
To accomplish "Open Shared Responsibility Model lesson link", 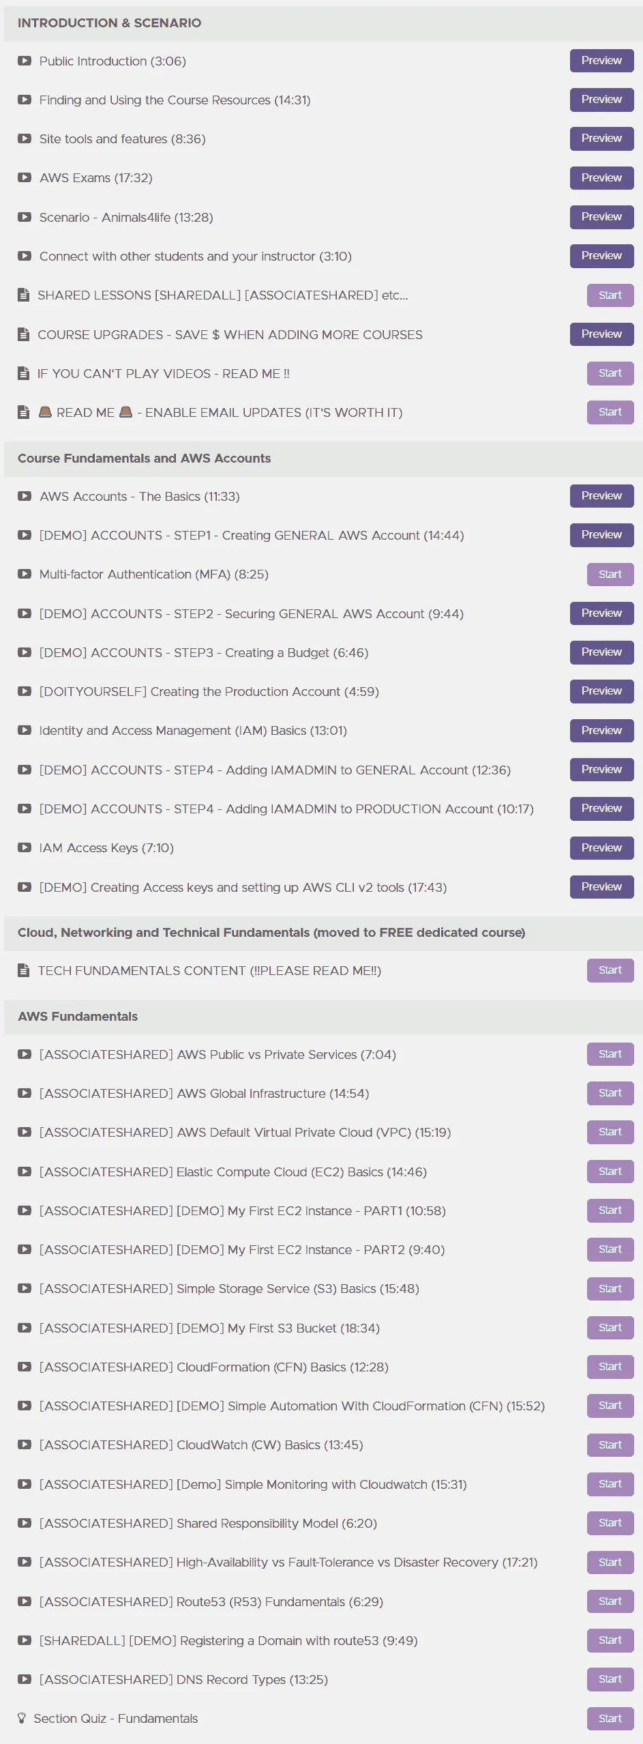I will (x=208, y=1523).
